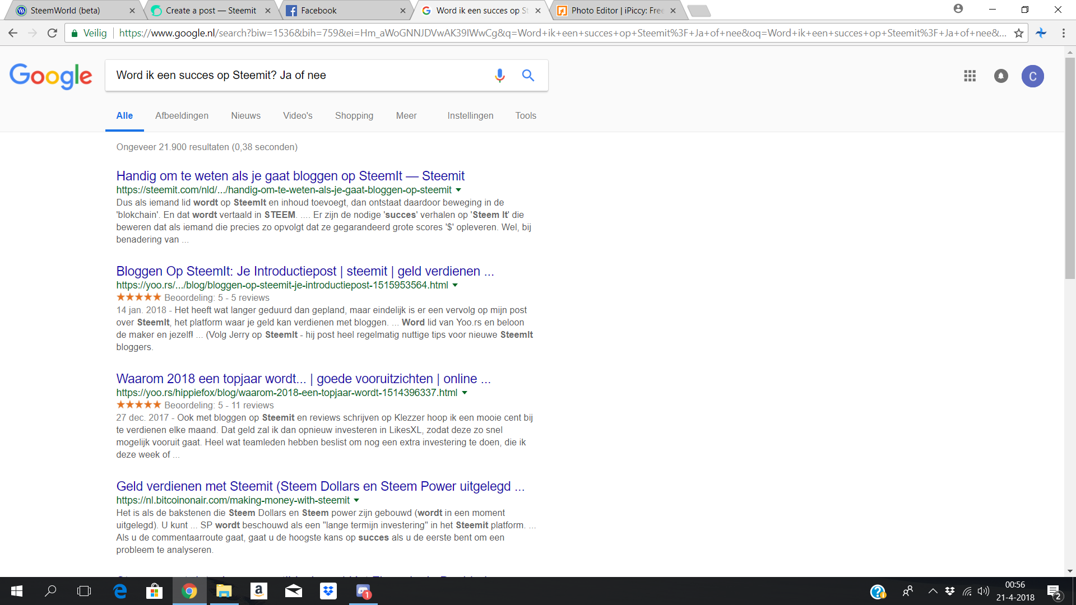Expand options for nl.bitcoinonair.com URL
Image resolution: width=1076 pixels, height=605 pixels.
pos(356,500)
